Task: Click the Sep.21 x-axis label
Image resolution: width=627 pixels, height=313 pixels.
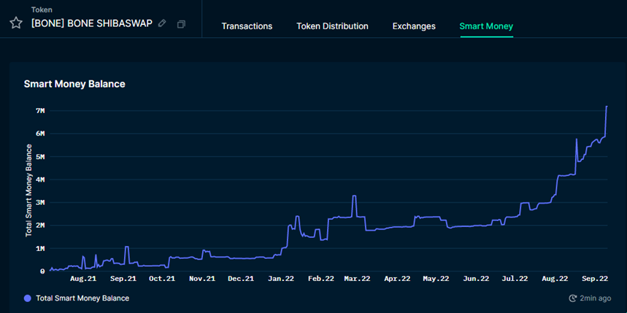Action: coord(123,278)
